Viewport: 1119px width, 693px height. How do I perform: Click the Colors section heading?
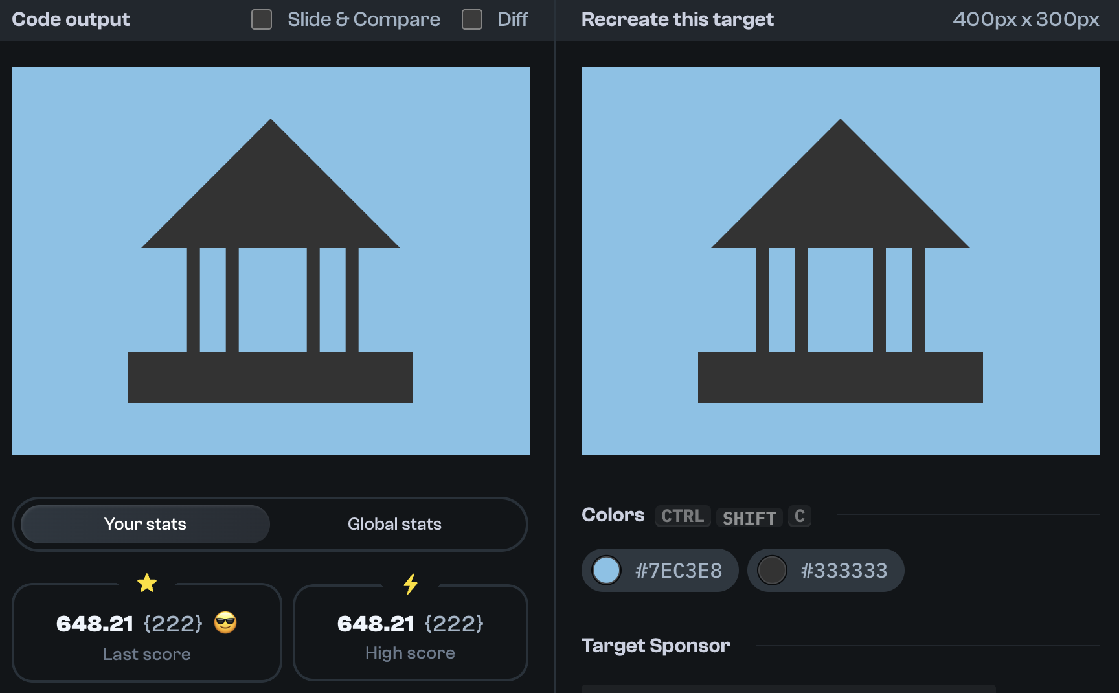pos(613,515)
